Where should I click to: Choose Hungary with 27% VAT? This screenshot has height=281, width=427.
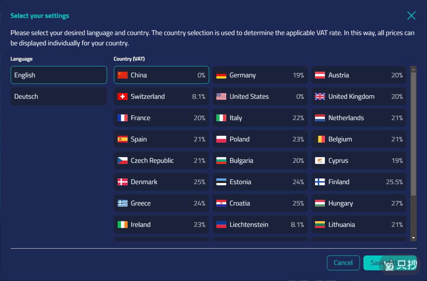[359, 203]
